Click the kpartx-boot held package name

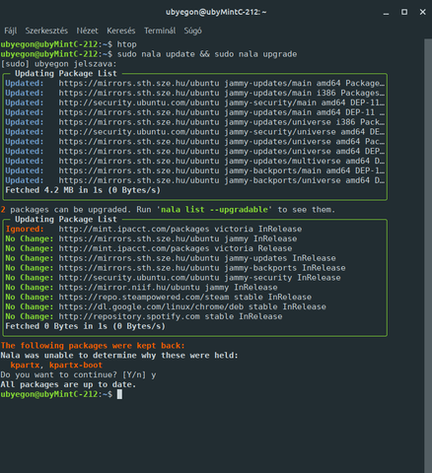click(76, 365)
